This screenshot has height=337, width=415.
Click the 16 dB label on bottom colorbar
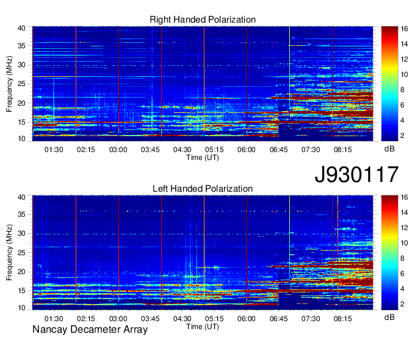coord(404,197)
